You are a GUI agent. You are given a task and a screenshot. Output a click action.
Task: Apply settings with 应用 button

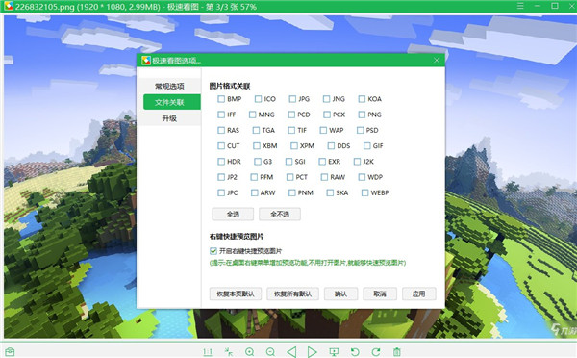pyautogui.click(x=418, y=294)
